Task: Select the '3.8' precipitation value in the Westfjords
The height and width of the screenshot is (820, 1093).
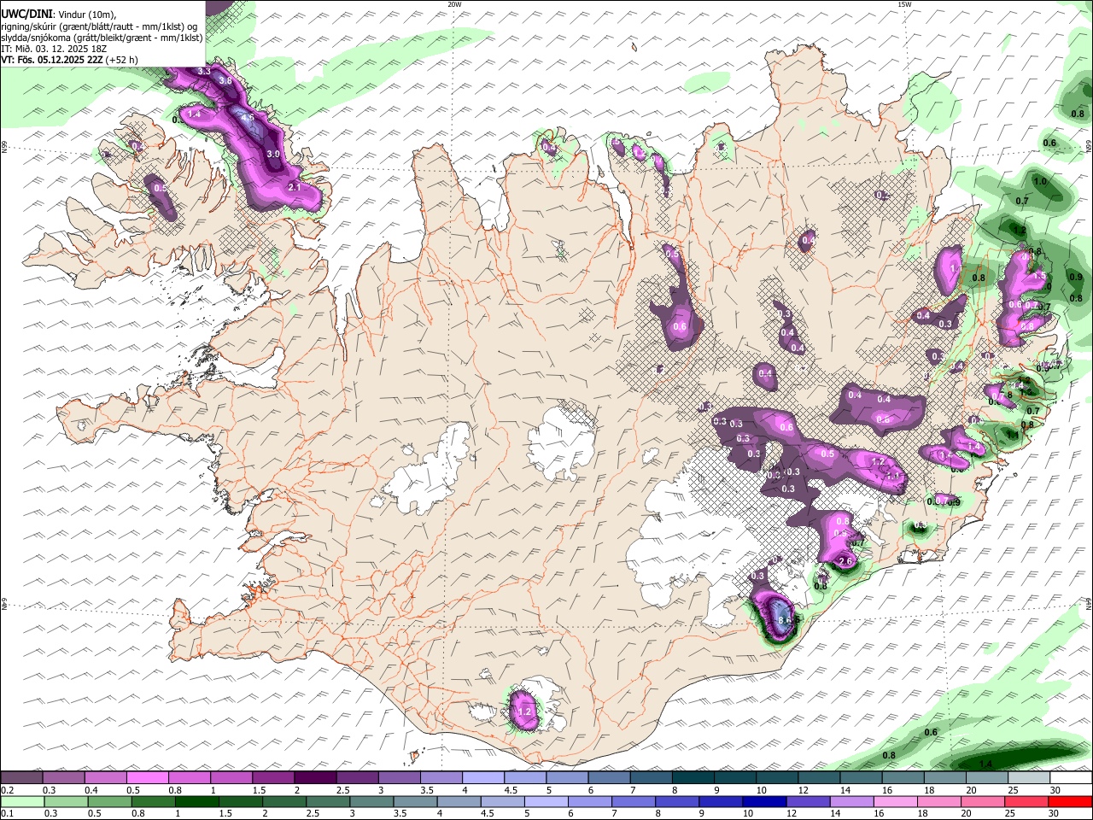Action: coord(225,80)
